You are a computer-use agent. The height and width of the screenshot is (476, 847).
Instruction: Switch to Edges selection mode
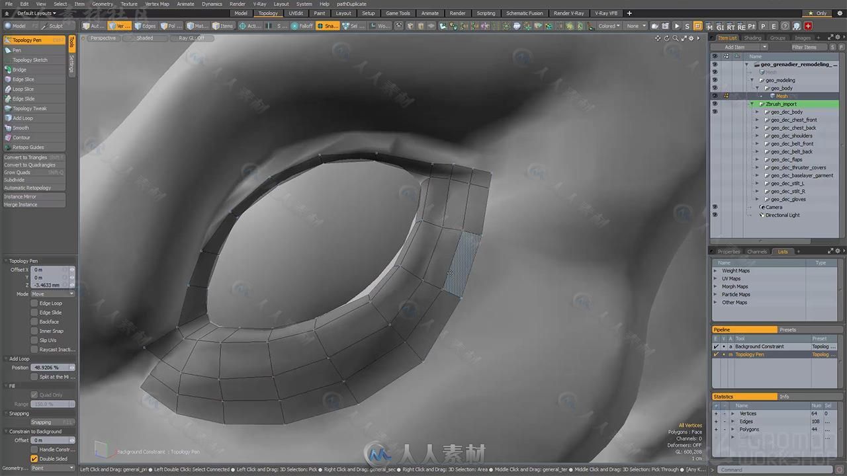(145, 26)
